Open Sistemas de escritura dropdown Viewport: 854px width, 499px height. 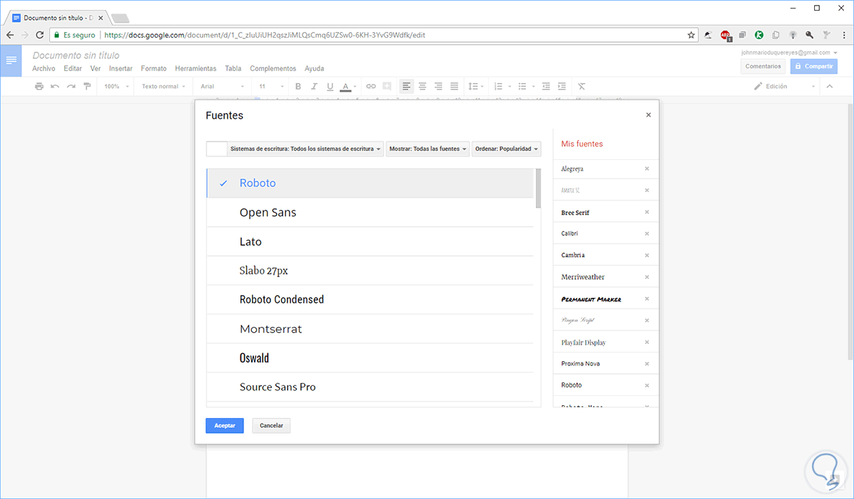305,149
